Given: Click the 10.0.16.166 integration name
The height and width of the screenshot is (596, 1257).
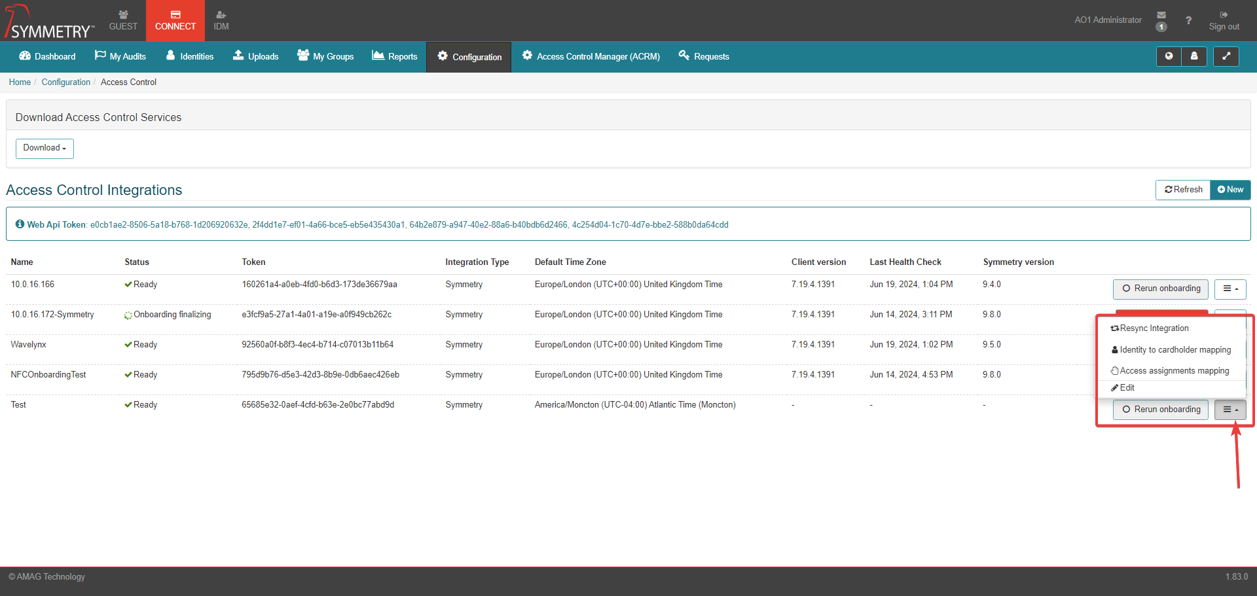Looking at the screenshot, I should click(33, 285).
